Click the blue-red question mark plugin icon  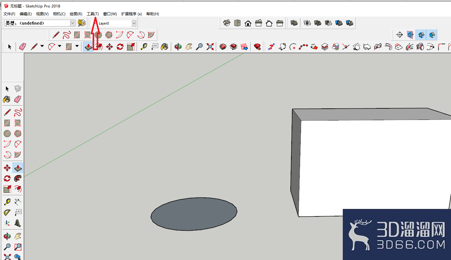[271, 47]
